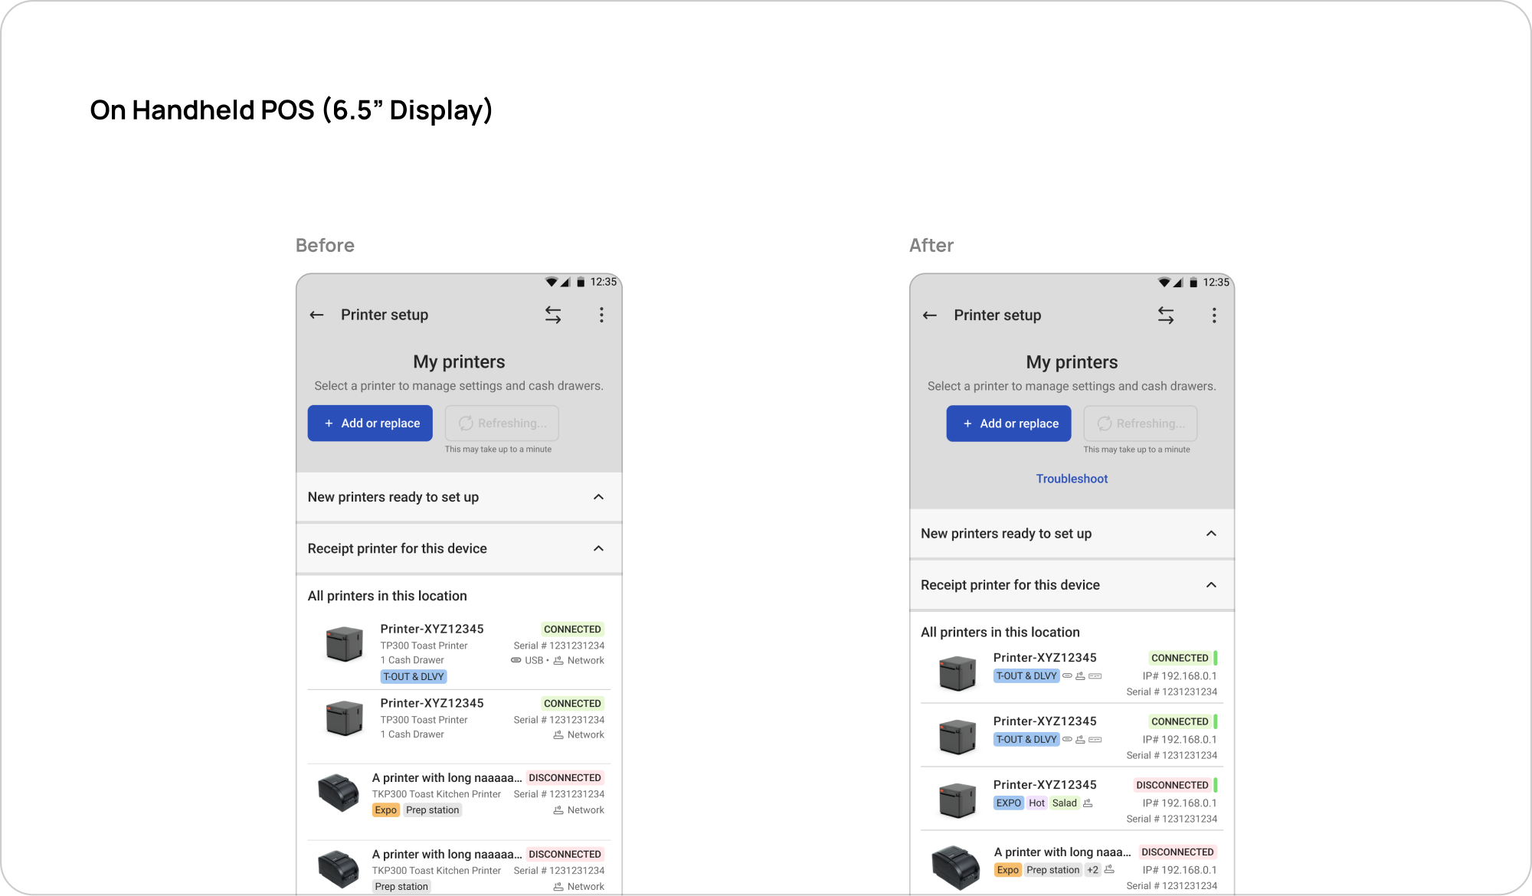This screenshot has width=1532, height=896.
Task: Open three-dot overflow menu in After header
Action: 1214,316
